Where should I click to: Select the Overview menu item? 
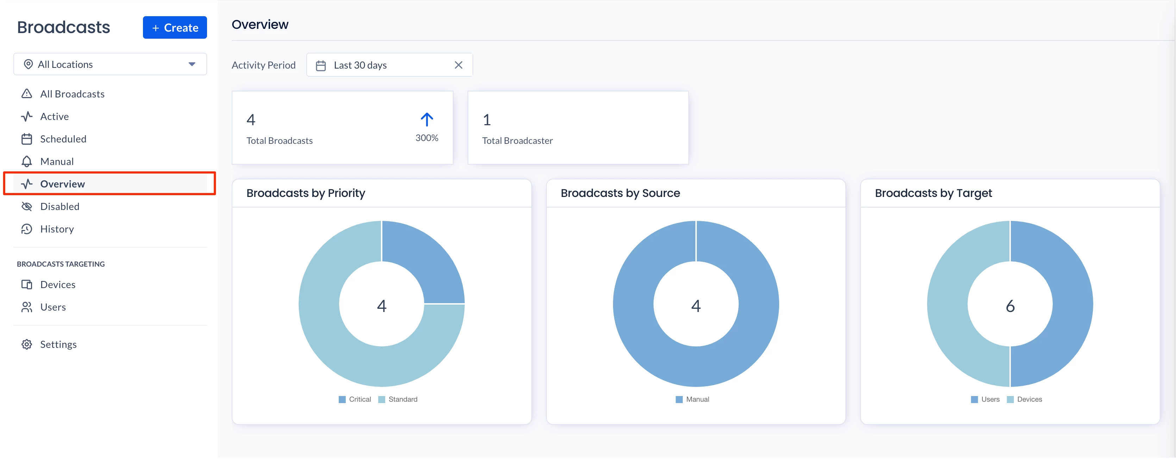[x=63, y=184]
